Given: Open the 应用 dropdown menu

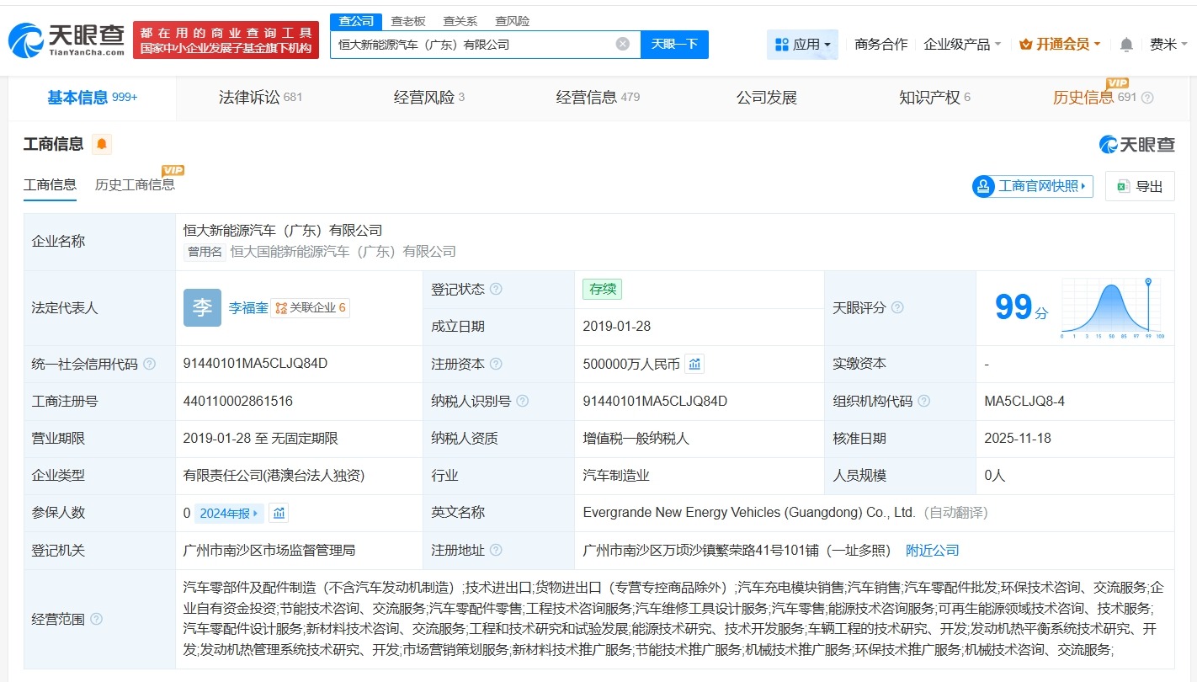Looking at the screenshot, I should coord(802,44).
